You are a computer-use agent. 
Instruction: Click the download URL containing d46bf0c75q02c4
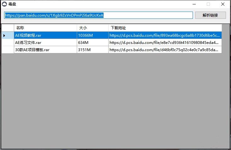click(x=165, y=50)
